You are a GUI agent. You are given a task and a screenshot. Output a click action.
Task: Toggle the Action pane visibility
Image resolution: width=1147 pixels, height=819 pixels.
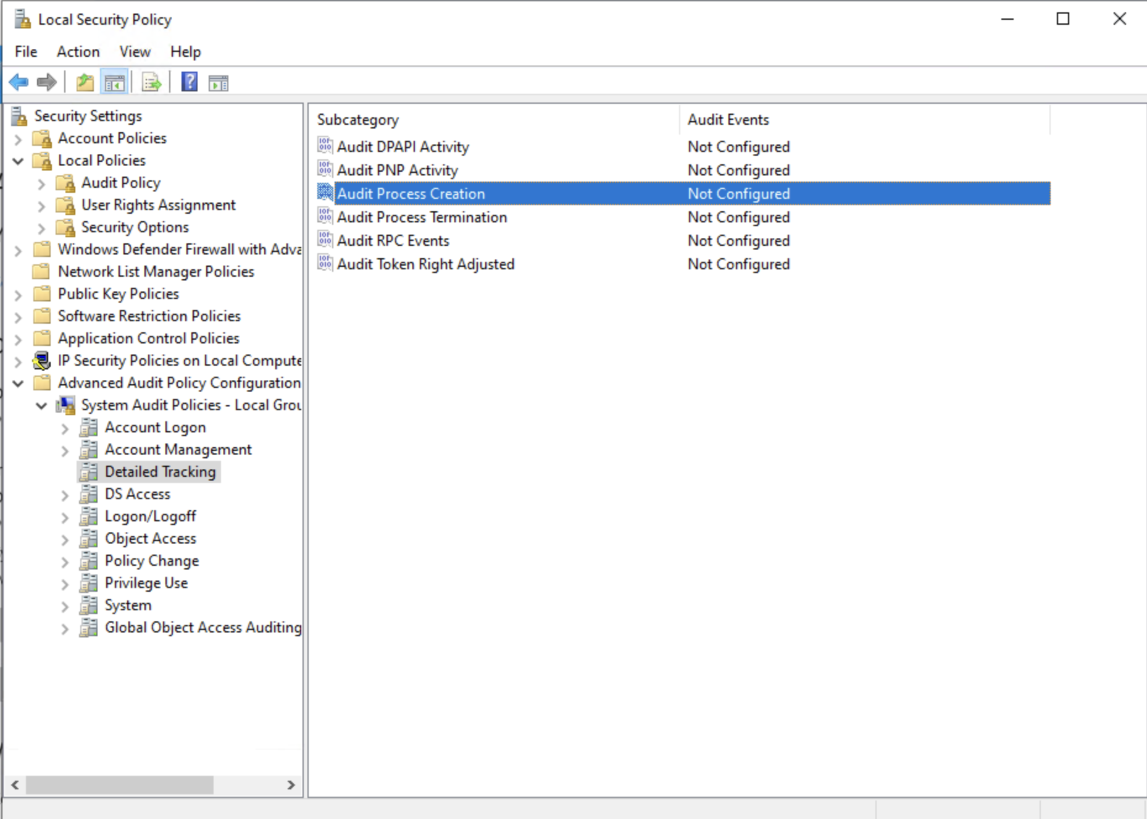pyautogui.click(x=217, y=82)
